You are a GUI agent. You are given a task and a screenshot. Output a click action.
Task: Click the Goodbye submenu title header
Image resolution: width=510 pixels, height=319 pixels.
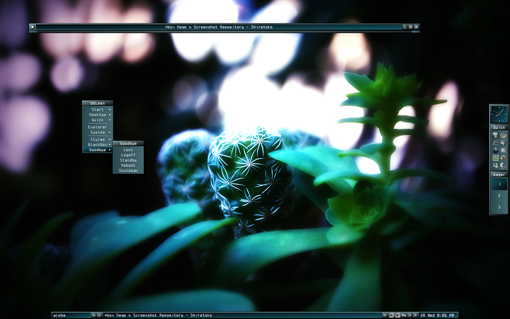click(x=128, y=144)
